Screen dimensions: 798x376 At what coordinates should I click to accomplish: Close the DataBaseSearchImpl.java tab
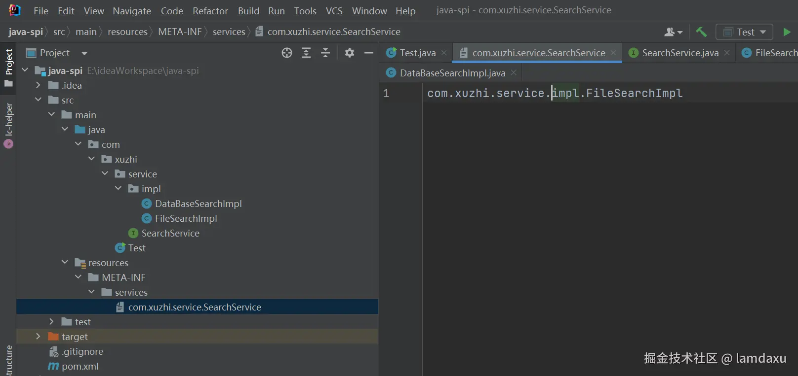tap(514, 73)
